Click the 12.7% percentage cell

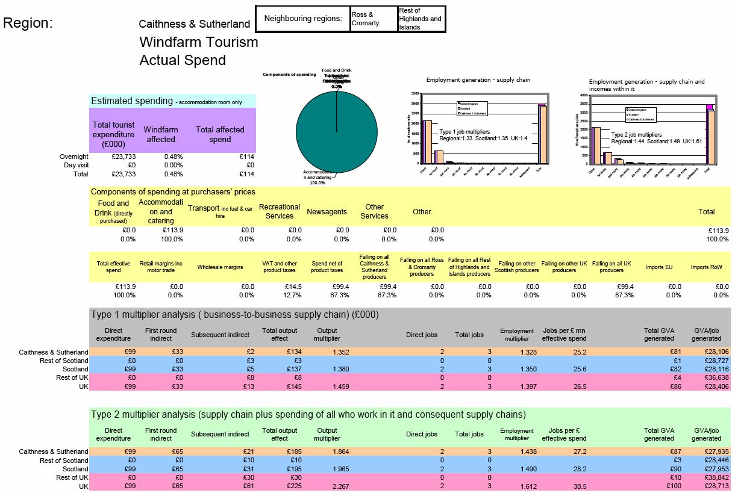(292, 295)
